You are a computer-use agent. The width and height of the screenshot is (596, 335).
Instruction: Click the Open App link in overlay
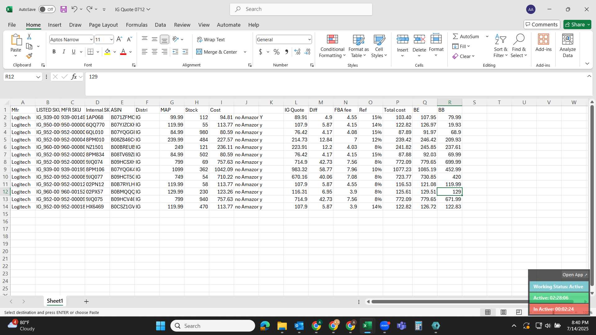(x=575, y=275)
